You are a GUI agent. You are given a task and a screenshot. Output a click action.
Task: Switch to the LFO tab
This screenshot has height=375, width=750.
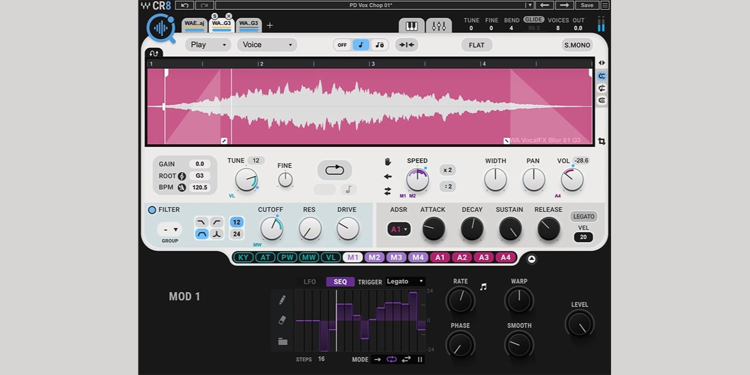310,282
